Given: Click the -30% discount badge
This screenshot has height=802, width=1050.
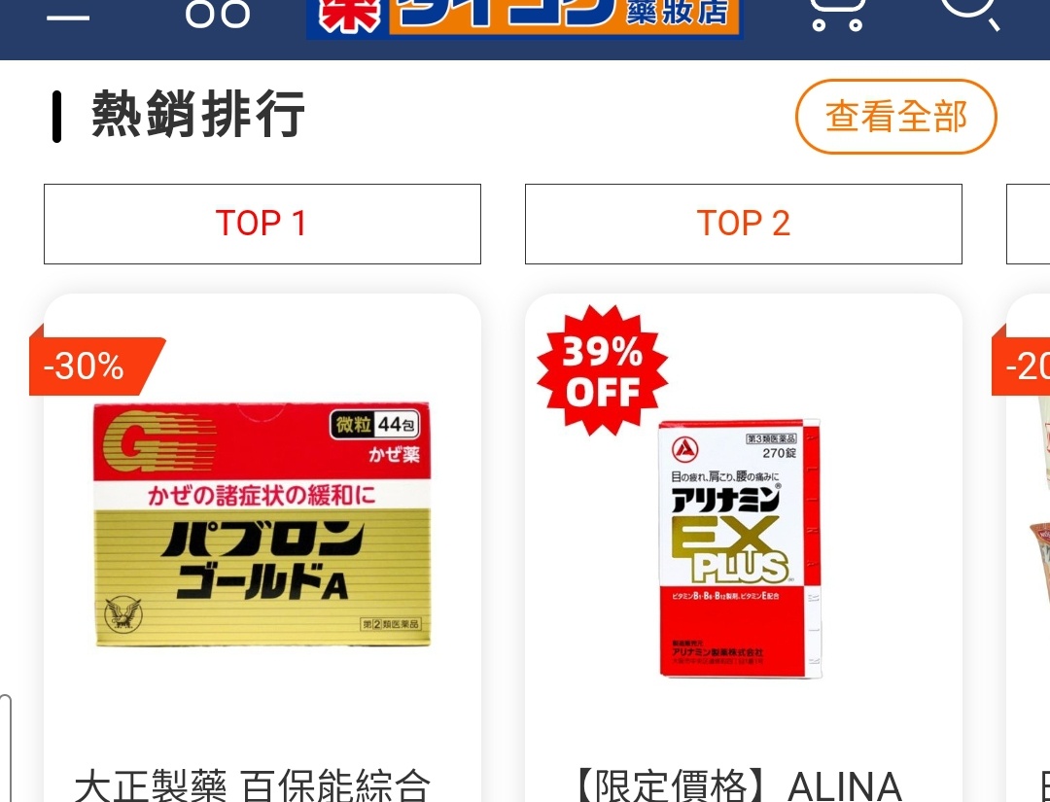Looking at the screenshot, I should pos(95,366).
